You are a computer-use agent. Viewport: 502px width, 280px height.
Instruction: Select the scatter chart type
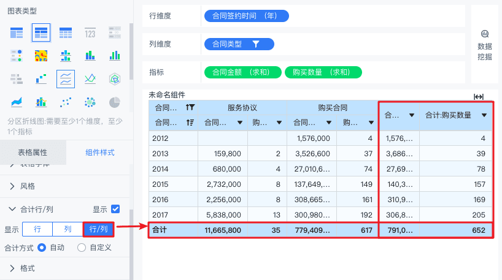coord(66,102)
